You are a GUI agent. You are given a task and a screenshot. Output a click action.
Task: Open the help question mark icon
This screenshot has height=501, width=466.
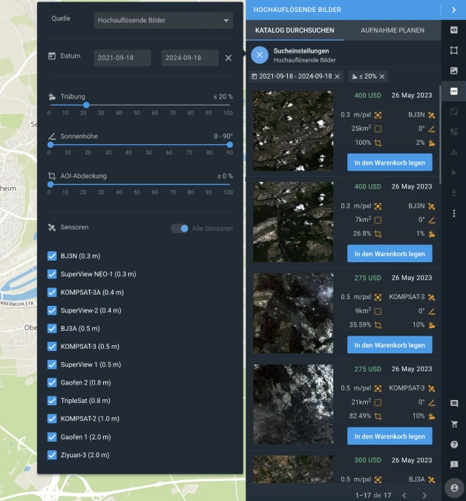pos(454,444)
